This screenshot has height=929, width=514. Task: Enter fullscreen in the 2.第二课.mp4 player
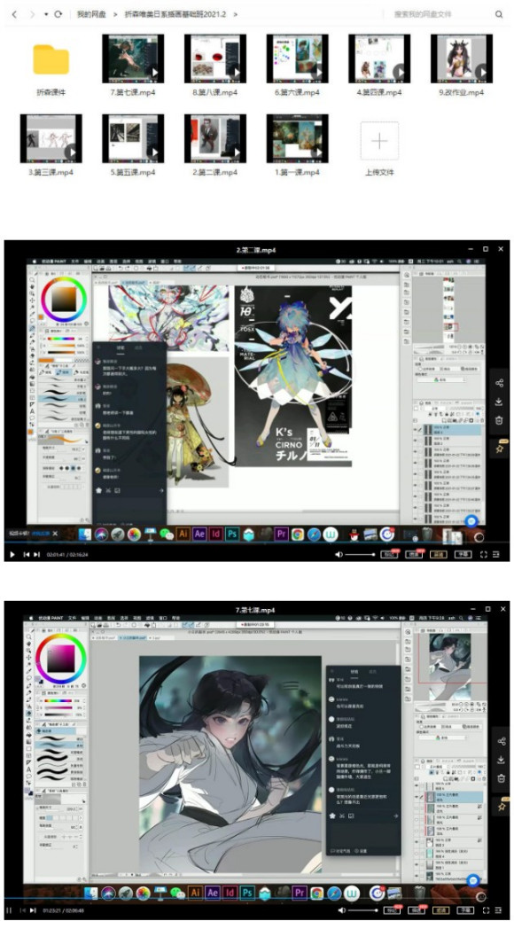483,555
